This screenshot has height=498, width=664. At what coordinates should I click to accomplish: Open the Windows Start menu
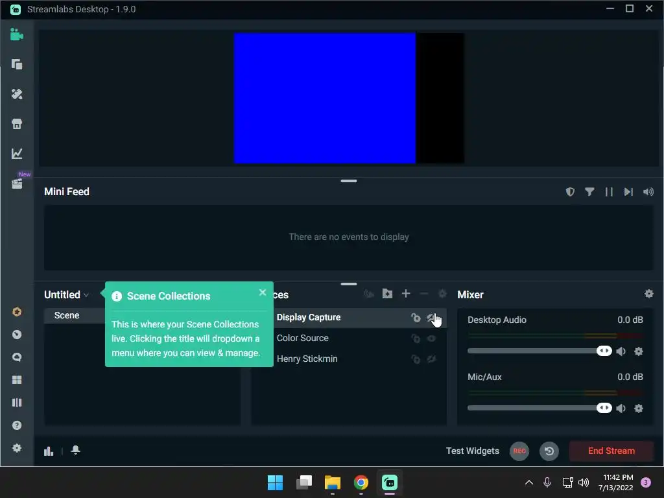(x=275, y=482)
